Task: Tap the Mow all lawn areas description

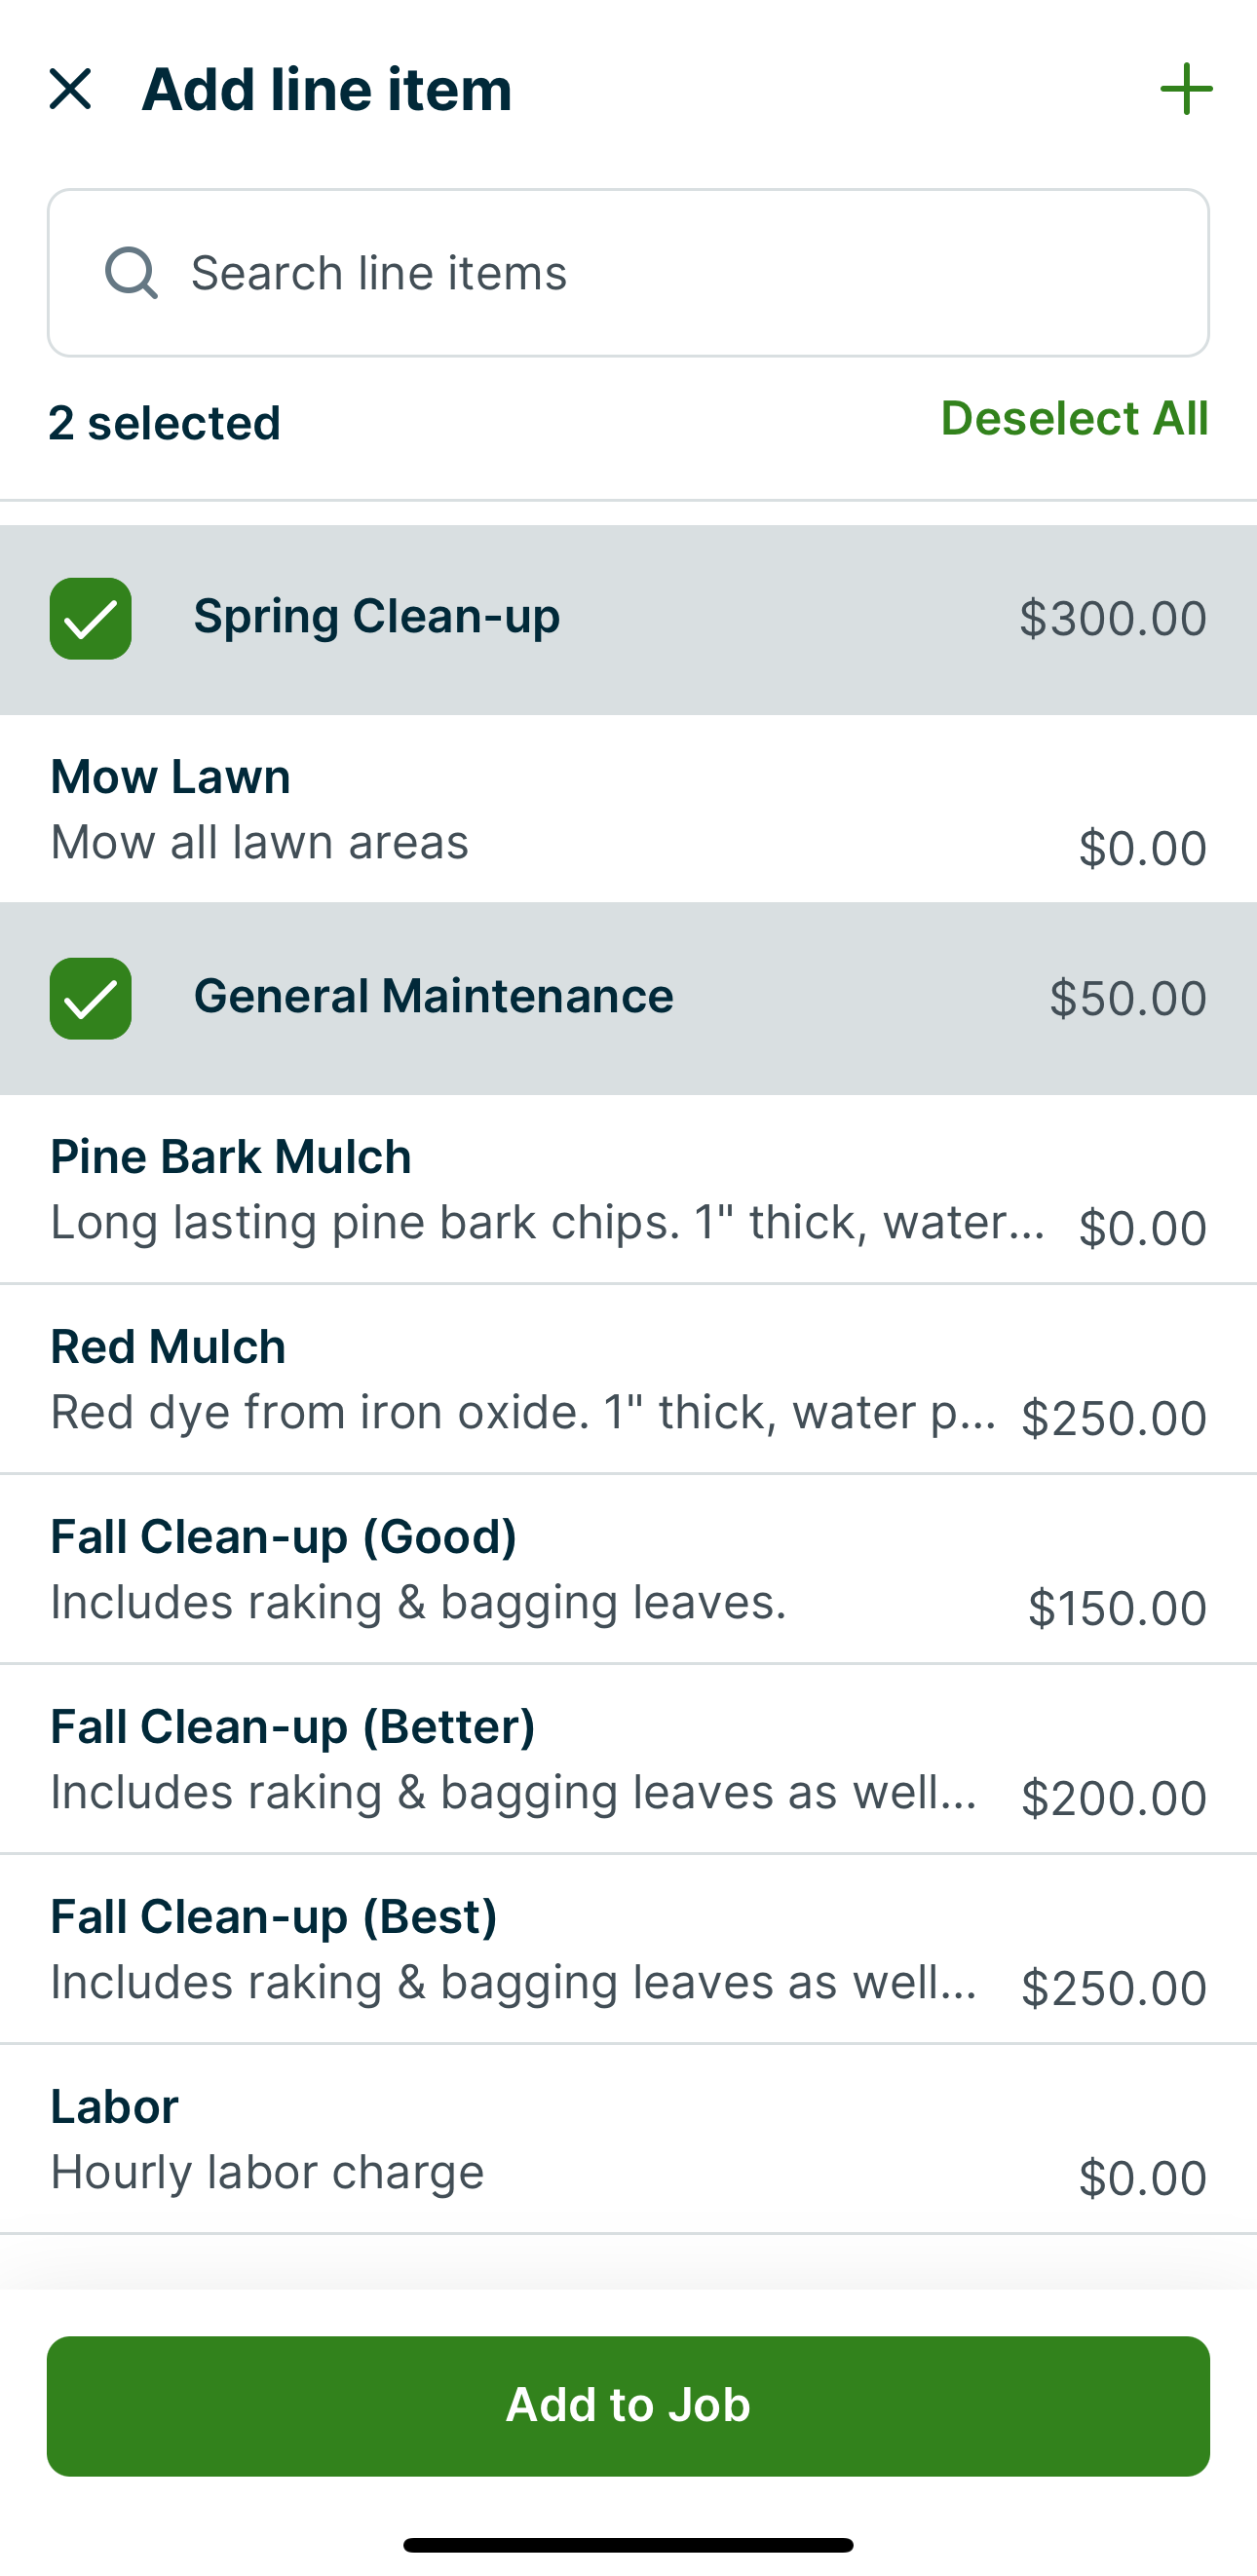Action: (x=259, y=842)
